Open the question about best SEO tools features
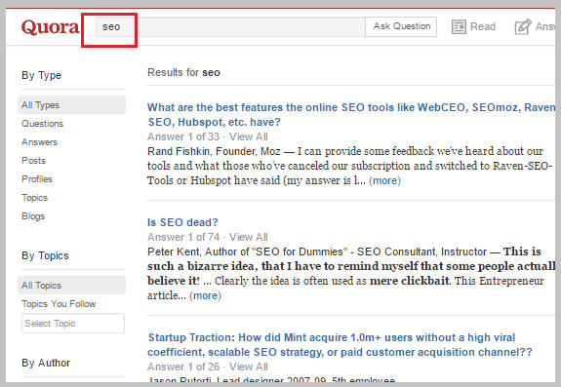 coord(351,115)
